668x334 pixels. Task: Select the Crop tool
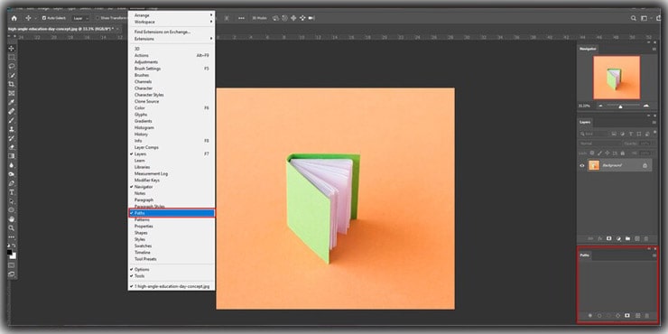coord(12,84)
